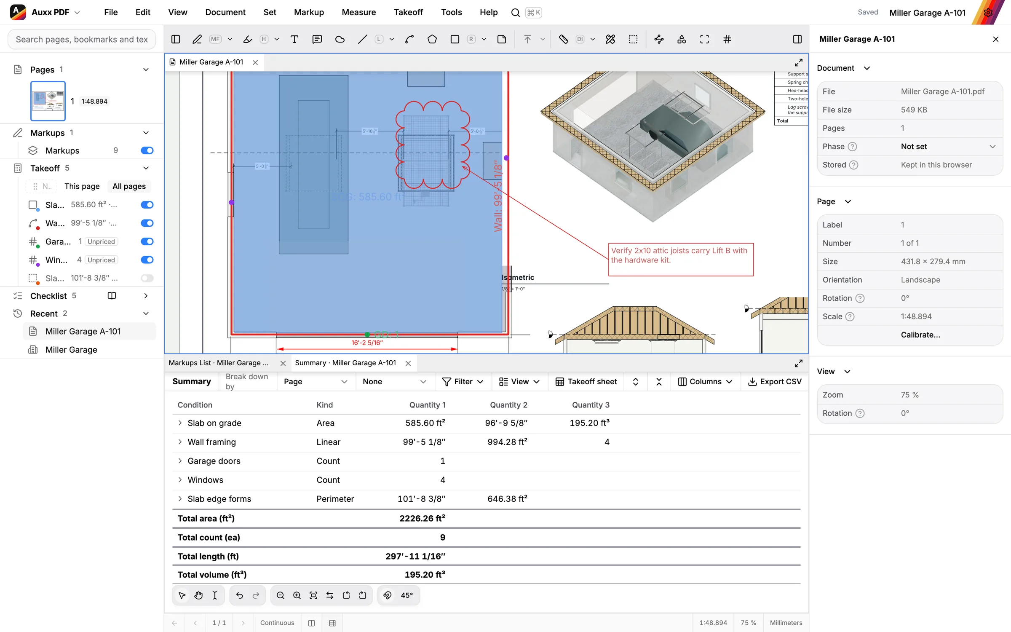This screenshot has height=632, width=1011.
Task: Expand the Slab on grade row
Action: 180,423
